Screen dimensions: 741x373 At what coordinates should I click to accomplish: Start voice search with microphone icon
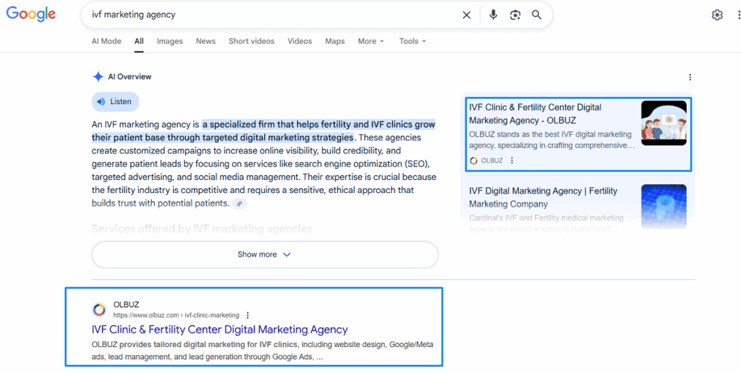click(x=494, y=15)
